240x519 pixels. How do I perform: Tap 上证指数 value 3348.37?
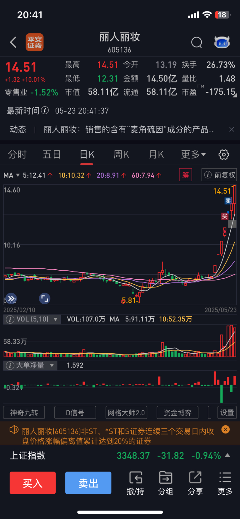pyautogui.click(x=133, y=455)
